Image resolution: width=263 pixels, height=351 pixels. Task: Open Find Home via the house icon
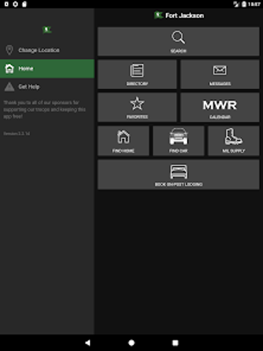point(123,141)
